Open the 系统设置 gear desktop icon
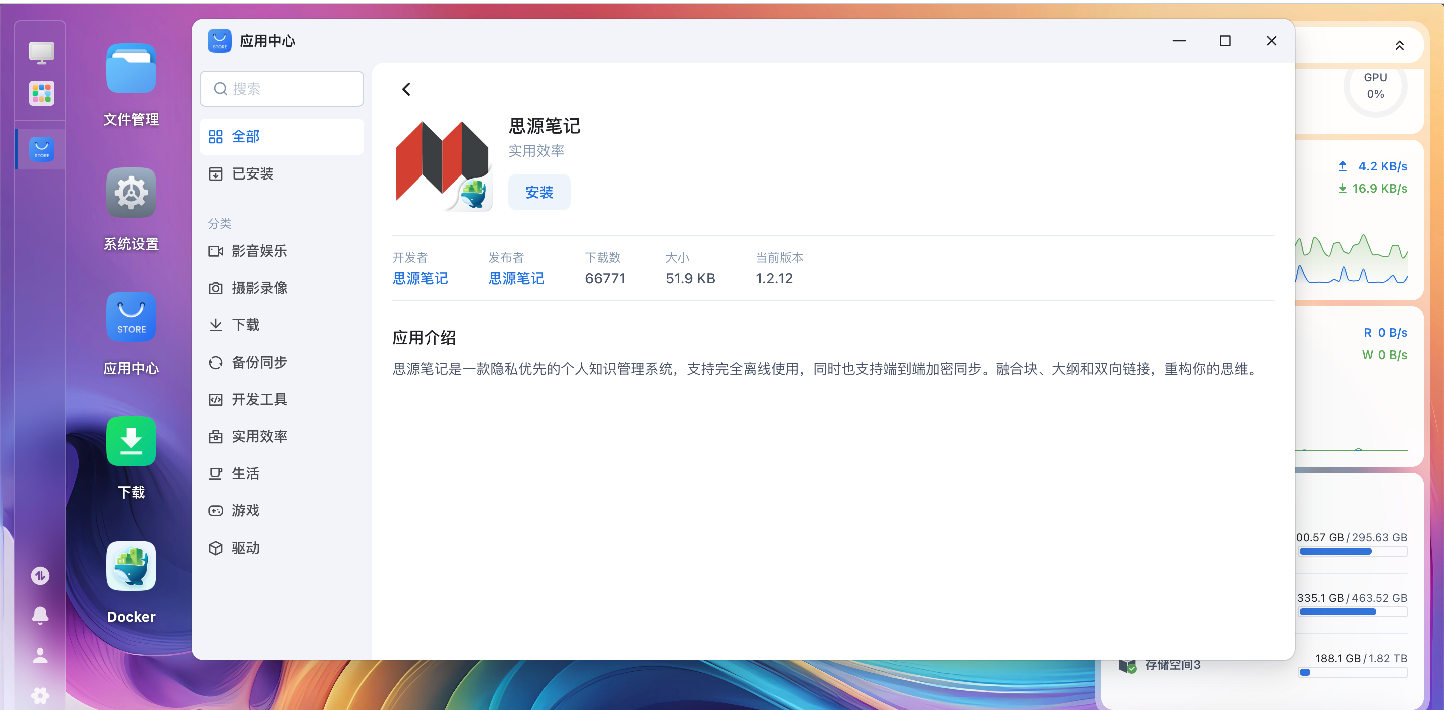The width and height of the screenshot is (1444, 710). pyautogui.click(x=131, y=193)
